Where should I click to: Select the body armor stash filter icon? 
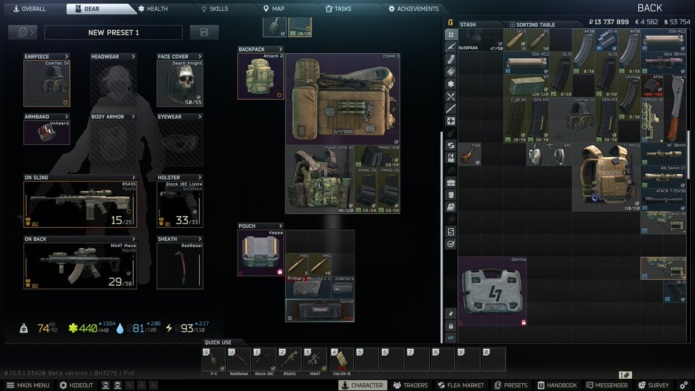tap(451, 195)
